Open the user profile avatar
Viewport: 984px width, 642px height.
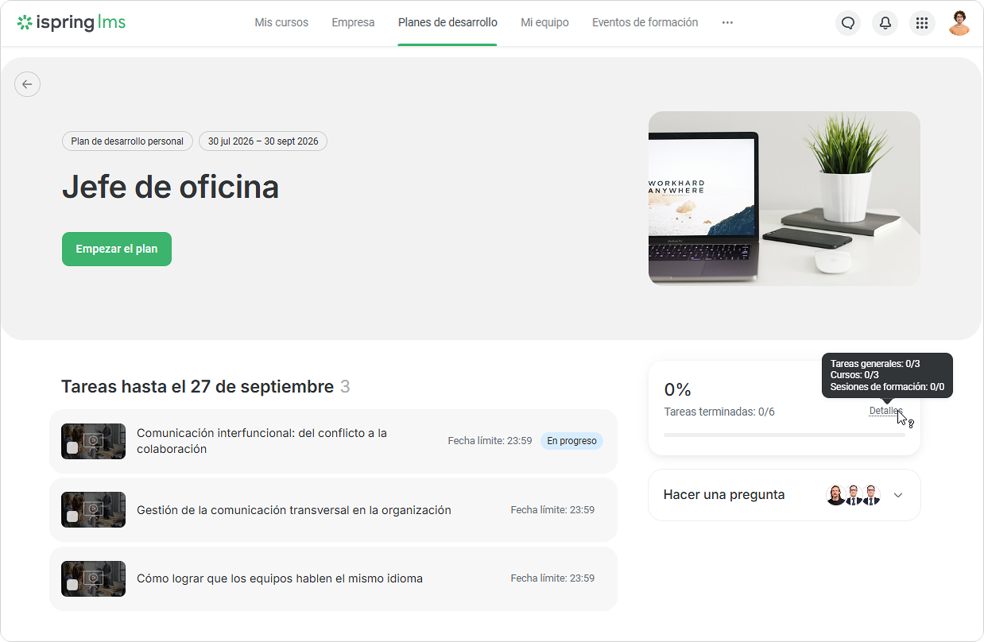tap(959, 23)
